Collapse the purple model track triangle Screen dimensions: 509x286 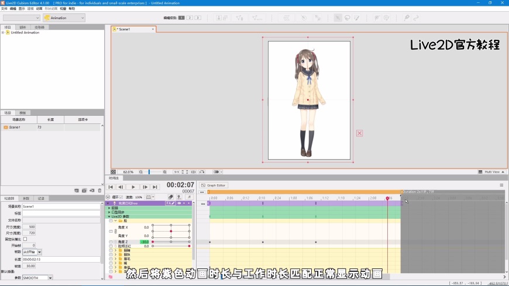[x=108, y=203]
